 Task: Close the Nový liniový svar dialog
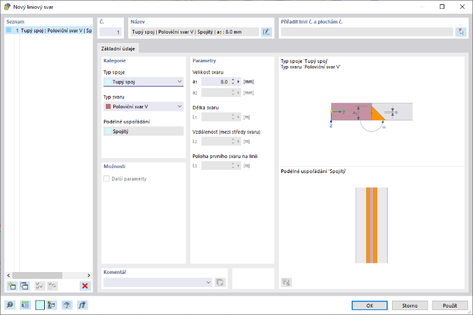462,7
